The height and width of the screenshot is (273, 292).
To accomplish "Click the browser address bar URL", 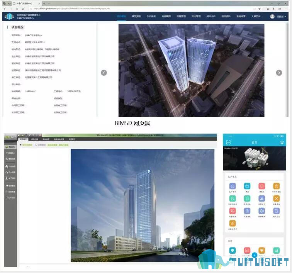I will [72, 9].
